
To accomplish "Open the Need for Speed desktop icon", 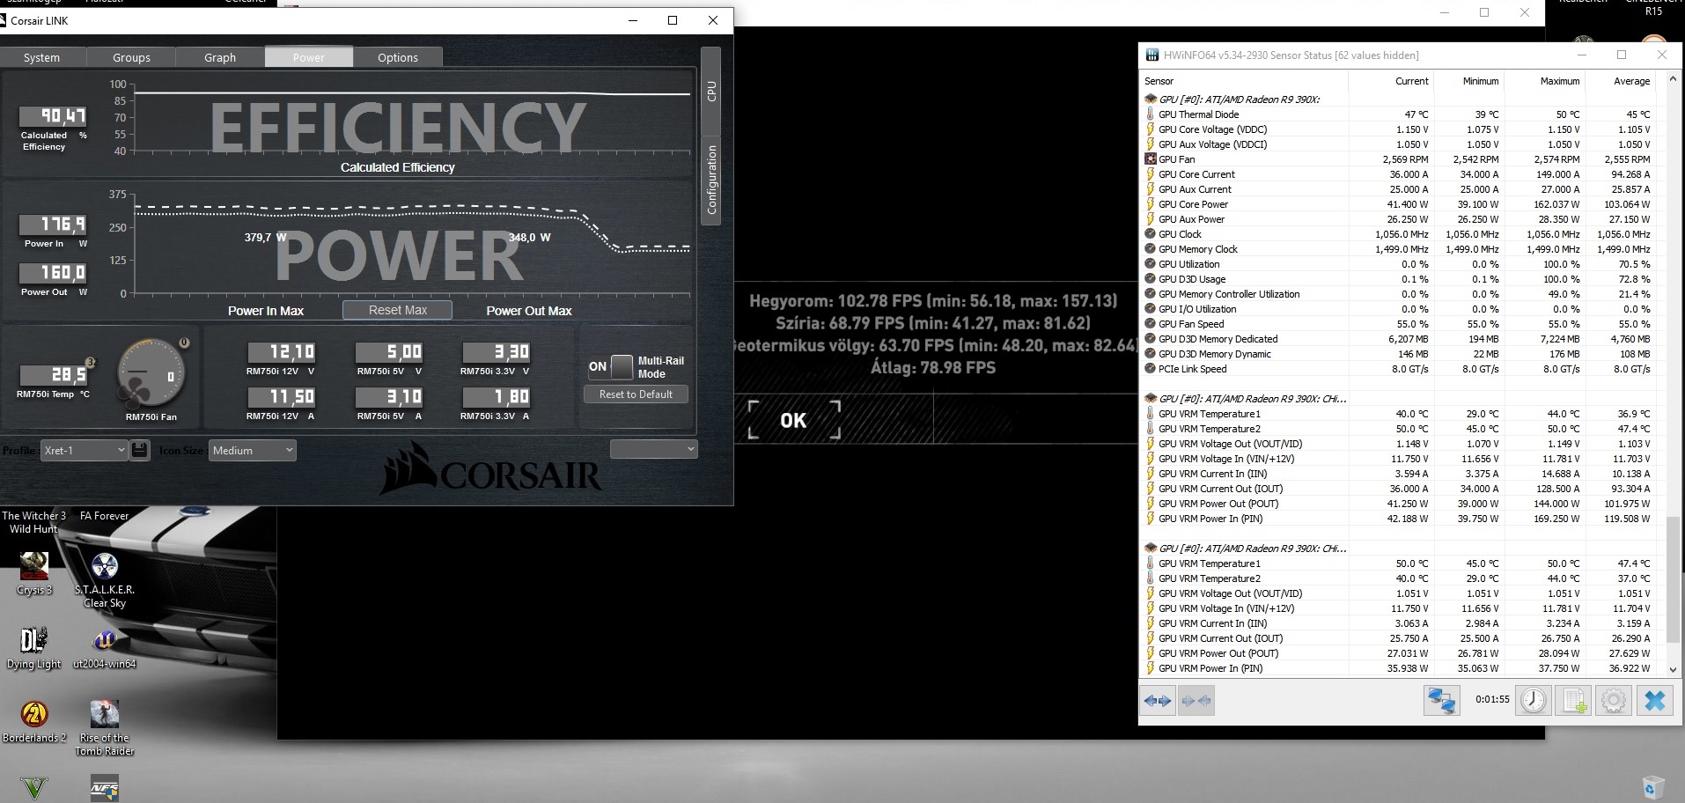I will point(104,787).
